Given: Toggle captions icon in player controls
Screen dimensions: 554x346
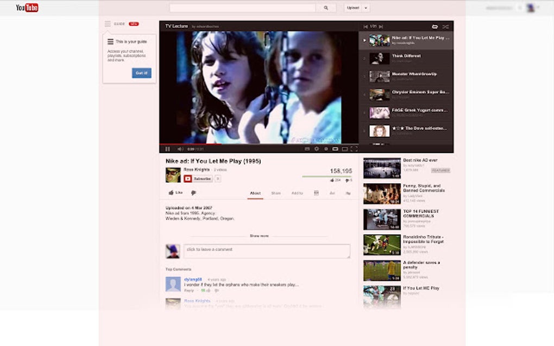Looking at the screenshot, I should click(307, 149).
